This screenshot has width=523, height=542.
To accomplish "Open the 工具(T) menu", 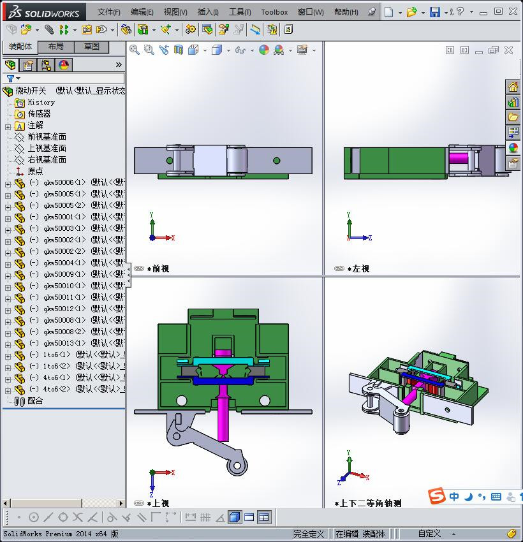I will (240, 12).
